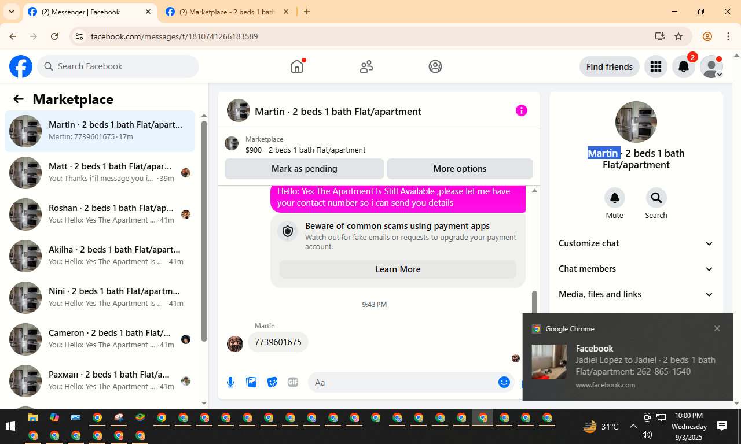The image size is (741, 444).
Task: Attach a file with the photo icon
Action: pos(251,382)
